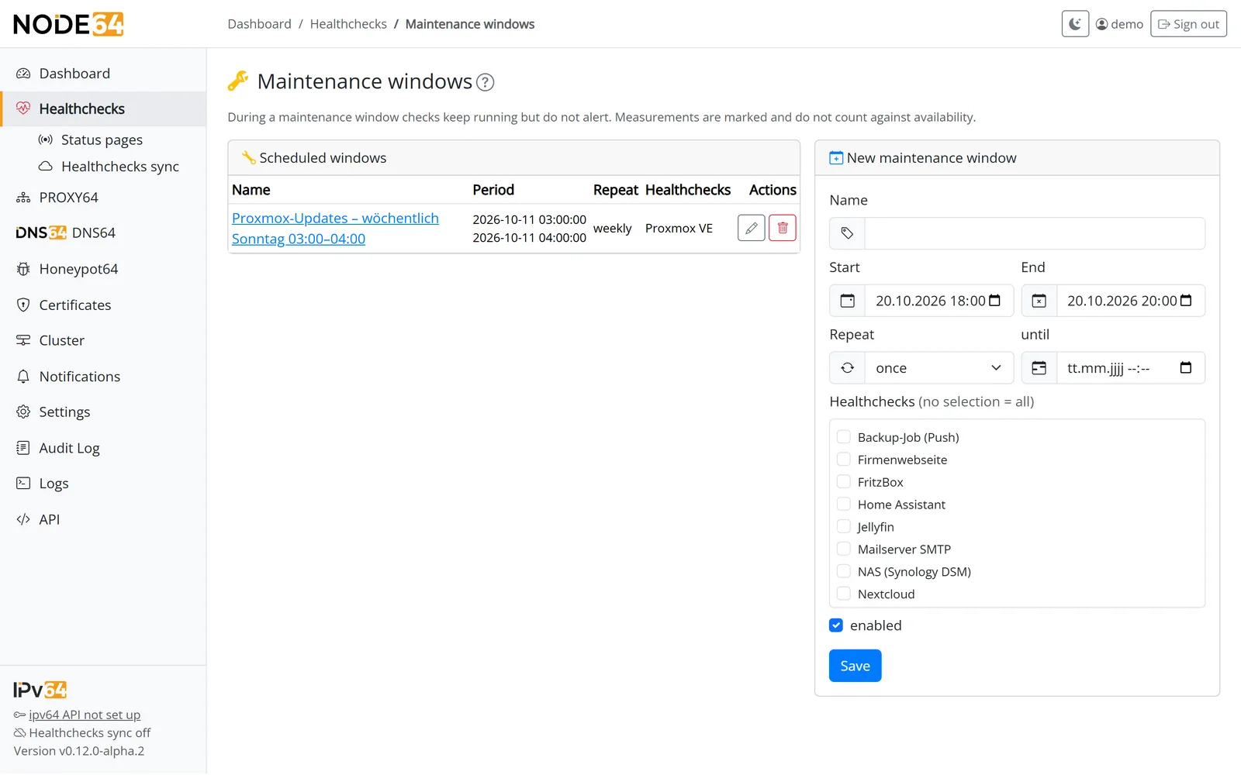This screenshot has height=775, width=1241.
Task: Click ipv64 API not set up link
Action: [85, 715]
